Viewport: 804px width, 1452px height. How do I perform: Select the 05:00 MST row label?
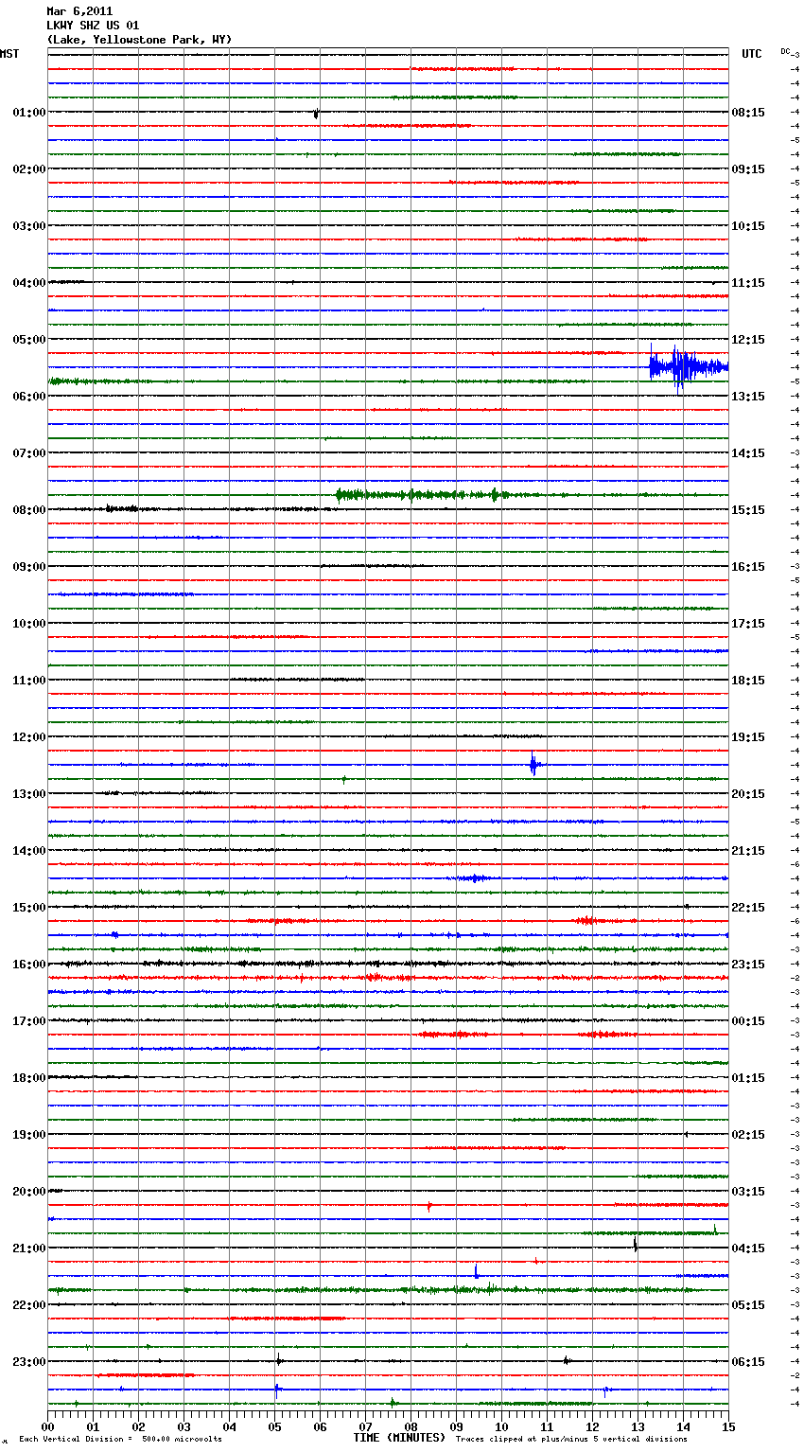click(x=29, y=340)
